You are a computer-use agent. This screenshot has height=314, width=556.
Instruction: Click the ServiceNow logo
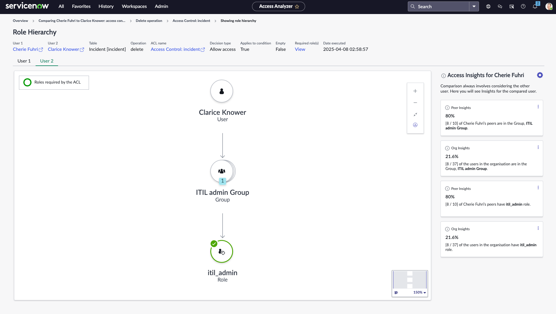(x=27, y=6)
